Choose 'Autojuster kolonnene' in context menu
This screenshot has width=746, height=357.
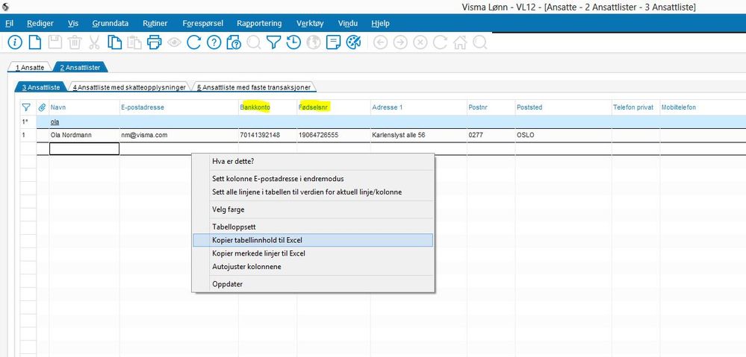[313, 267]
